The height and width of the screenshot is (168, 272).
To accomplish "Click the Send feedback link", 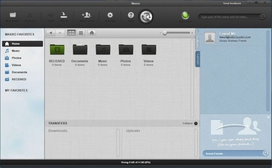I will click(232, 3).
